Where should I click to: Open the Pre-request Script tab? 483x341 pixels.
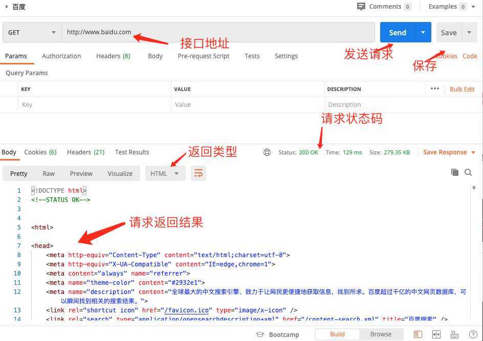(x=203, y=56)
